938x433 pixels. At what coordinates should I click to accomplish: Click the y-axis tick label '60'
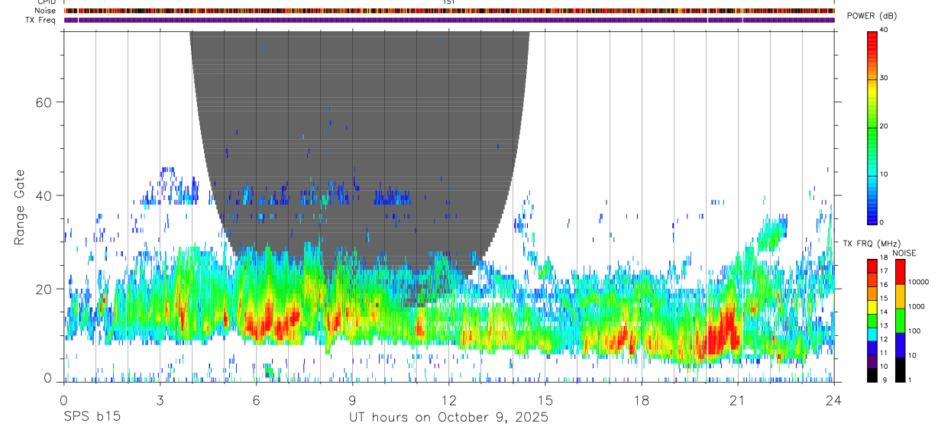(x=45, y=102)
